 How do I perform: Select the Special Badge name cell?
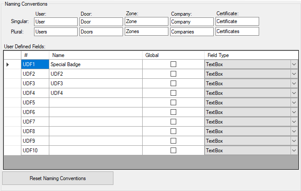[96, 64]
